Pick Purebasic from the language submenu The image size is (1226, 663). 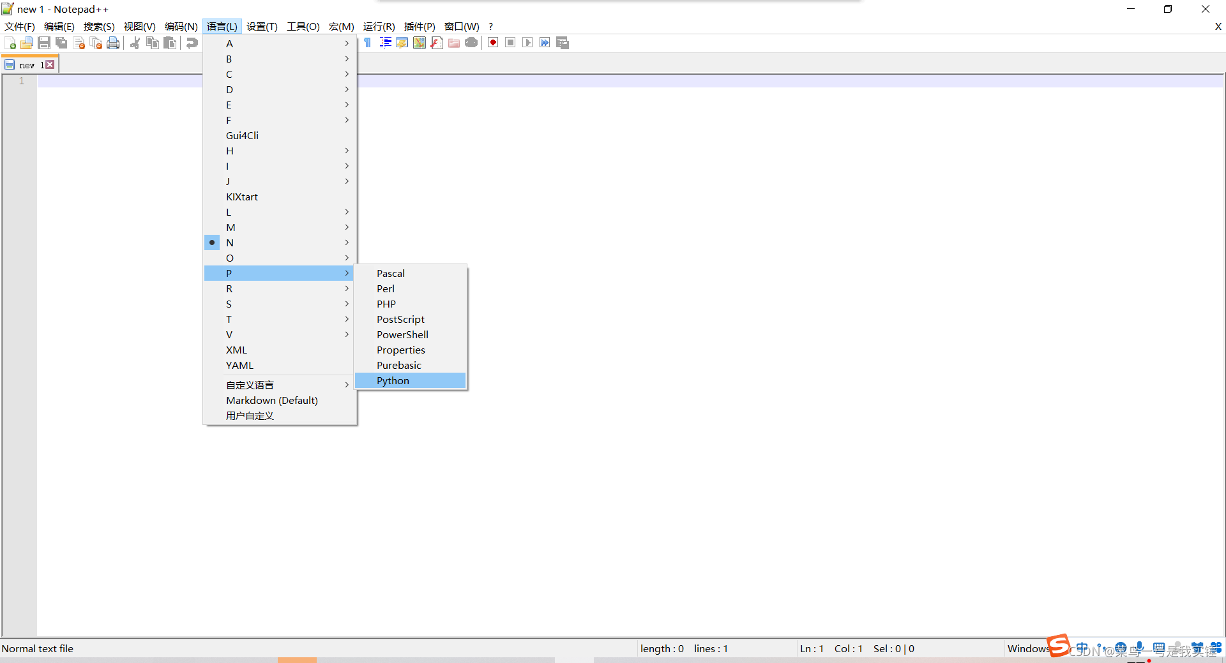411,365
